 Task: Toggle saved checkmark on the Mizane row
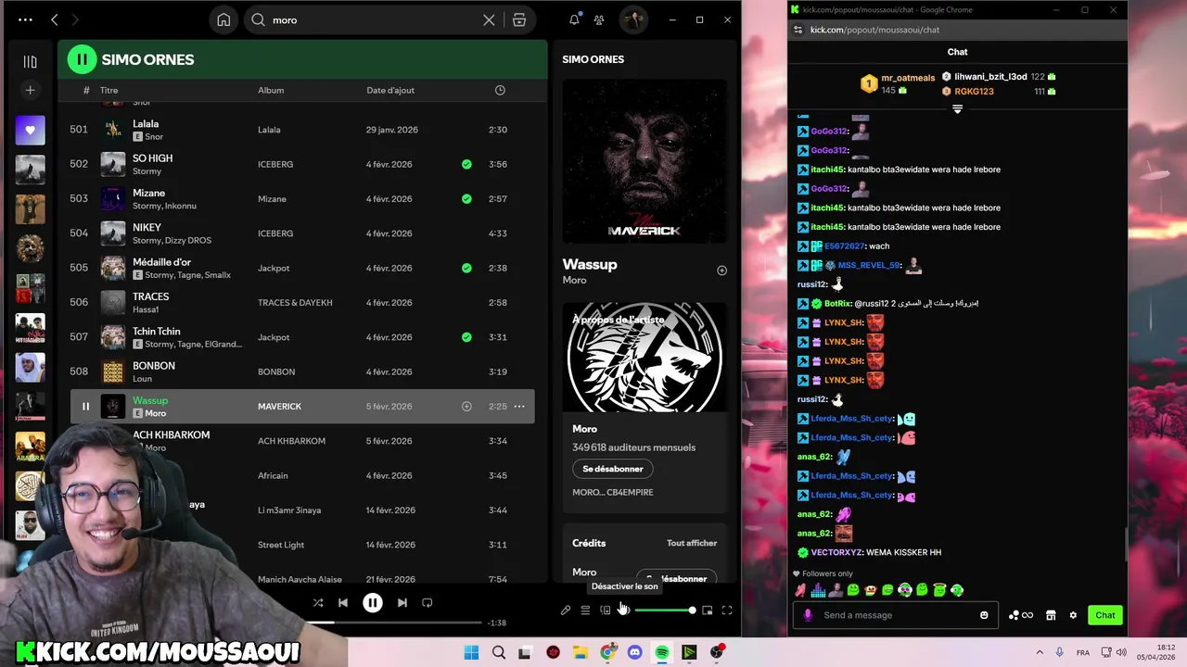coord(466,198)
